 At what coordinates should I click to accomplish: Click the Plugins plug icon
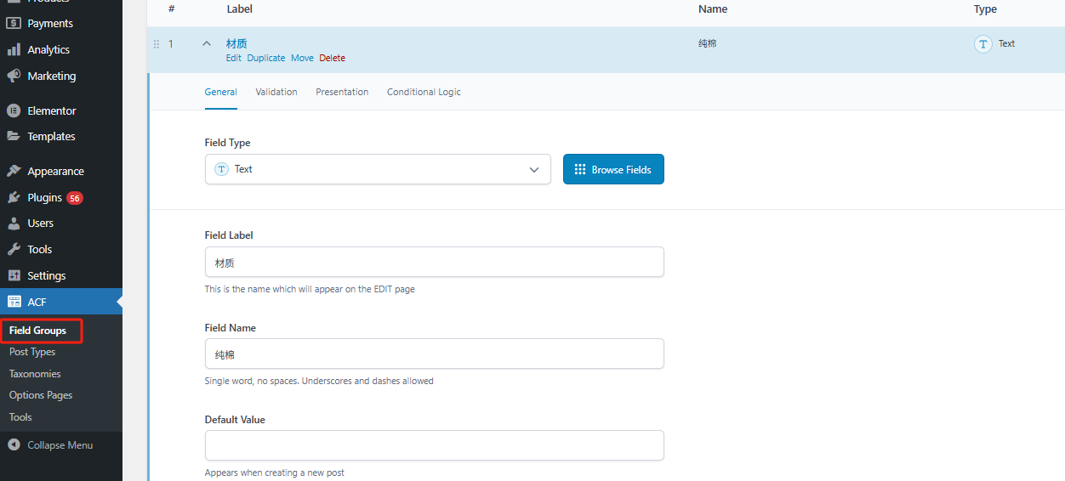(14, 197)
